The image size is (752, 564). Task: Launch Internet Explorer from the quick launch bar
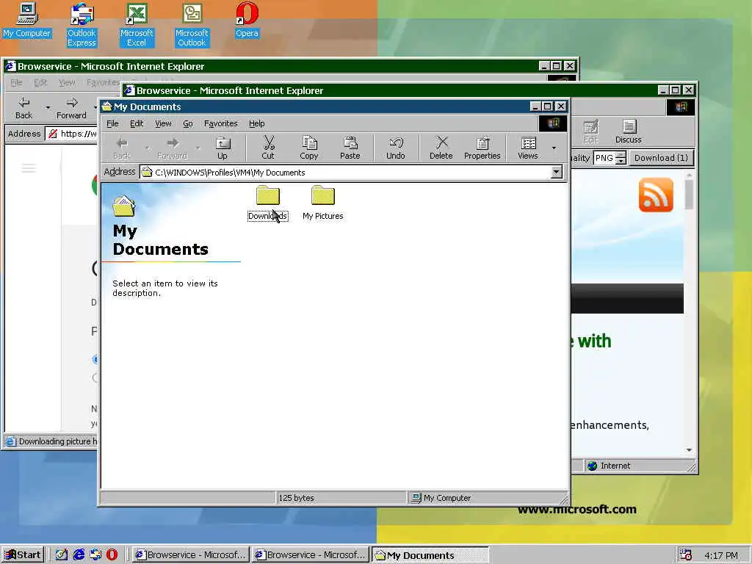click(79, 554)
